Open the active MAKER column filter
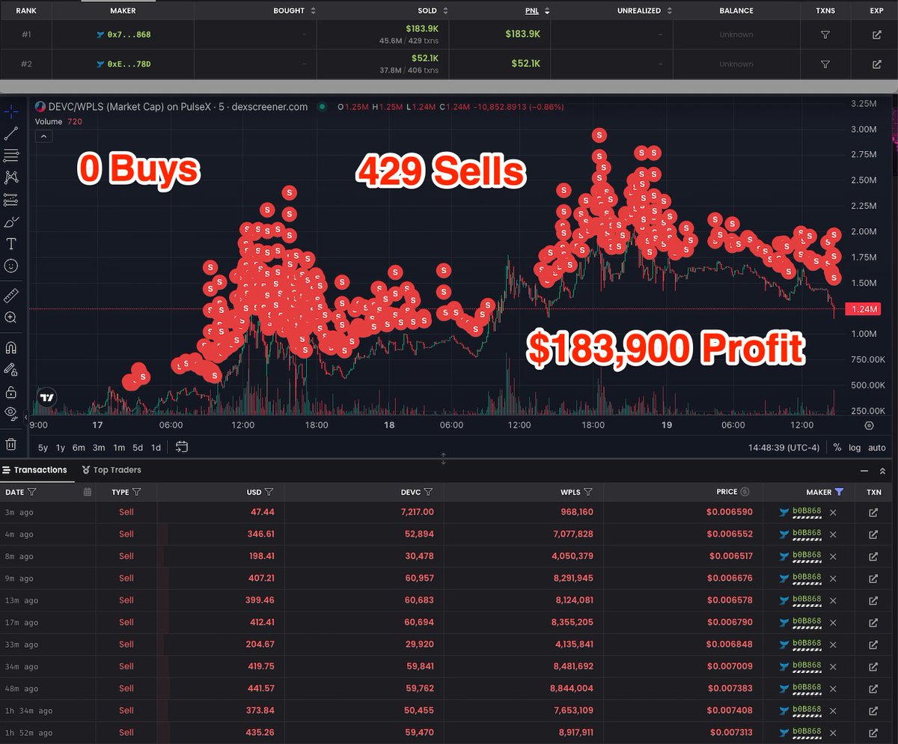The width and height of the screenshot is (898, 744). point(839,493)
